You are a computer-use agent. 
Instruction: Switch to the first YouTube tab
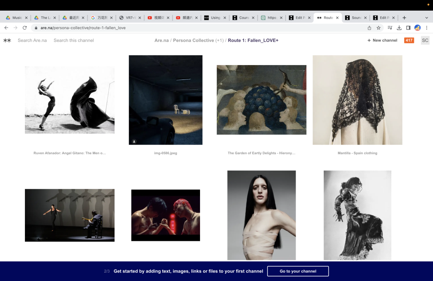coord(158,18)
